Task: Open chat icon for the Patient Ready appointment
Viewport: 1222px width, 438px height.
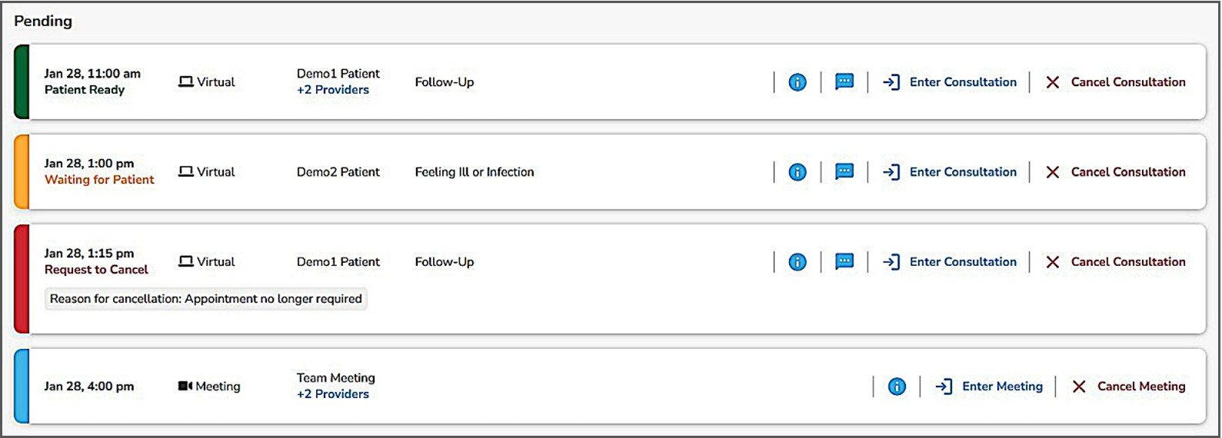Action: coord(844,82)
